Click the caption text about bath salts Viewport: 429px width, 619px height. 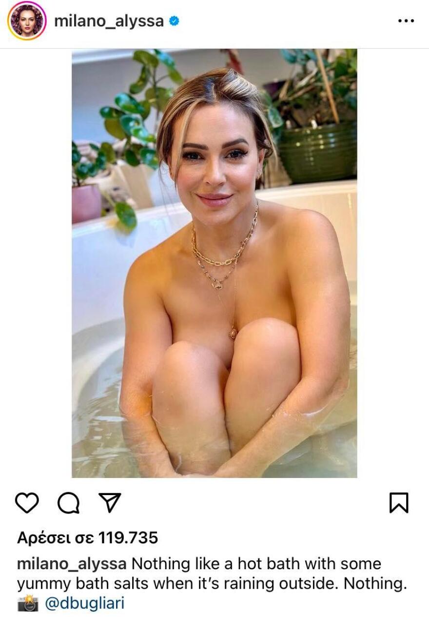[212, 574]
